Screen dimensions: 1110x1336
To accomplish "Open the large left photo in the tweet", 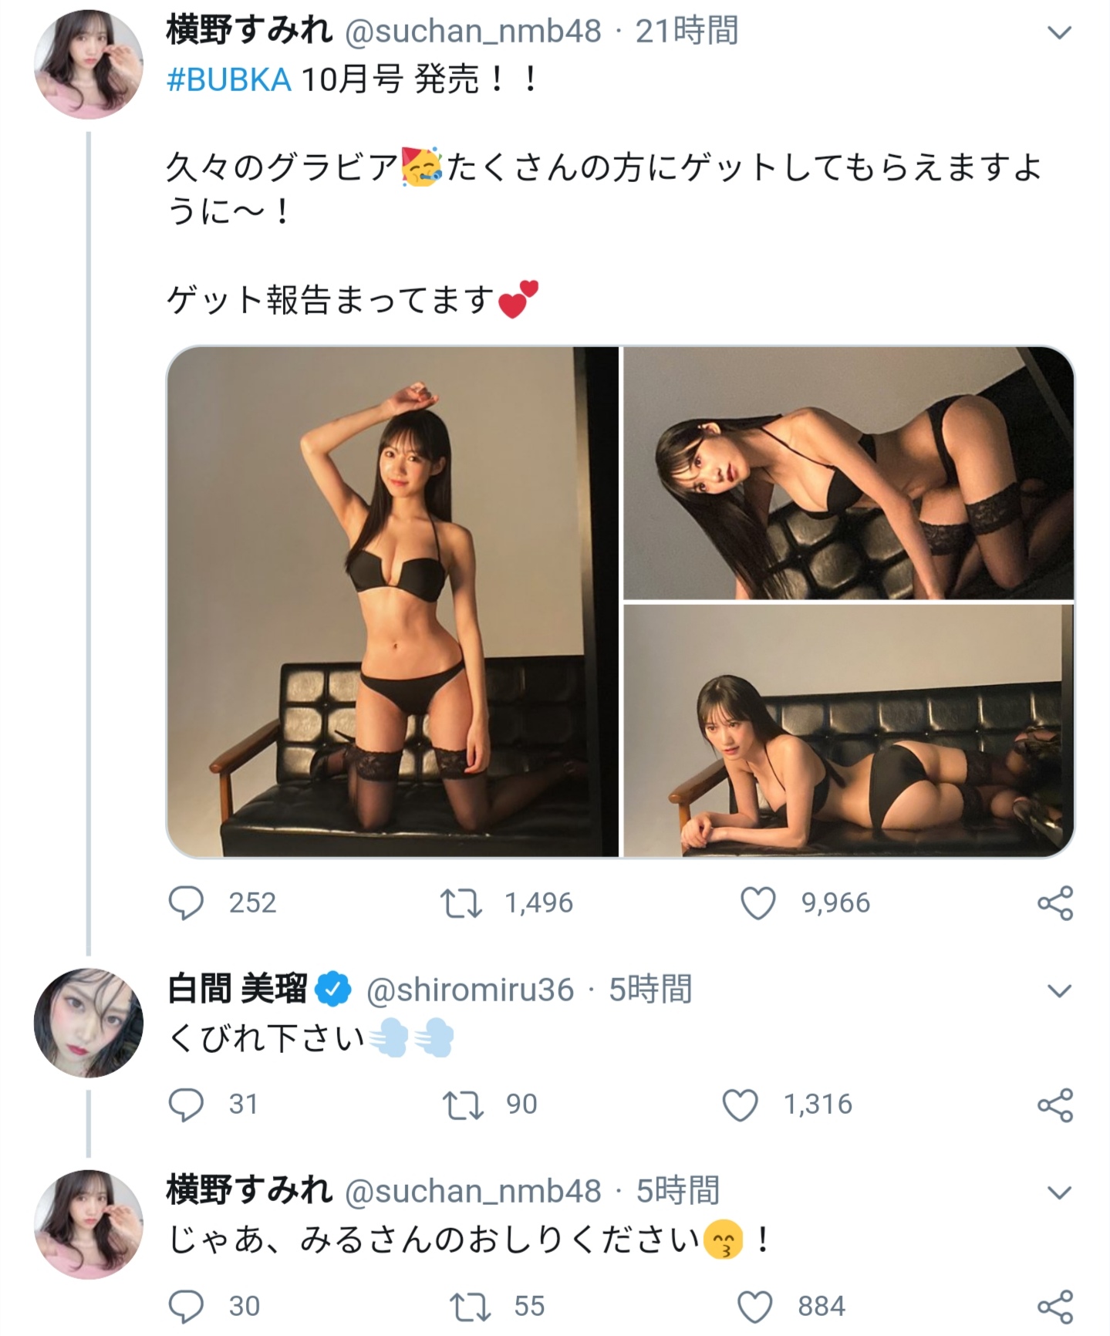I will (x=393, y=602).
